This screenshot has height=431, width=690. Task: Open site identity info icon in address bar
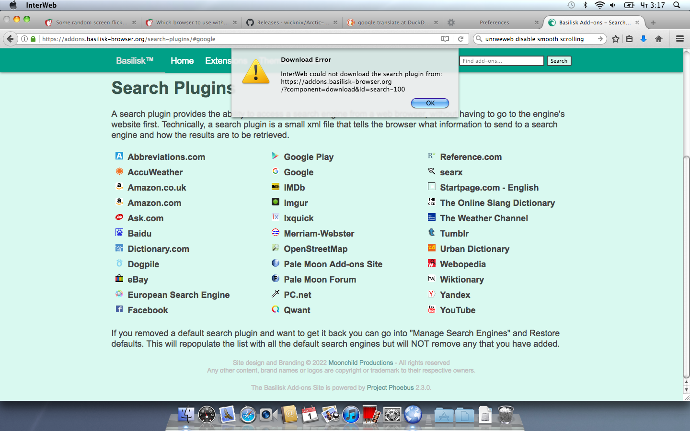click(x=24, y=39)
